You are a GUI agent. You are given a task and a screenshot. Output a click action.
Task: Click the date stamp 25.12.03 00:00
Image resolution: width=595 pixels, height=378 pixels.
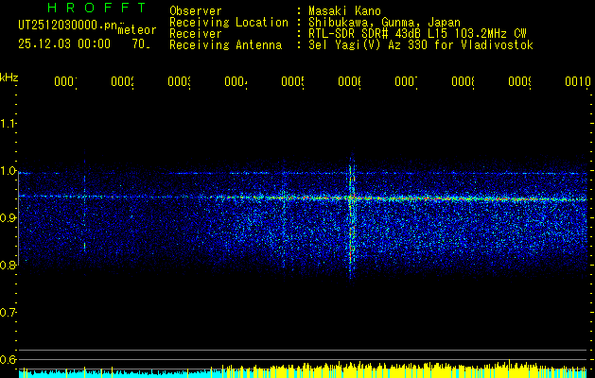pos(64,44)
